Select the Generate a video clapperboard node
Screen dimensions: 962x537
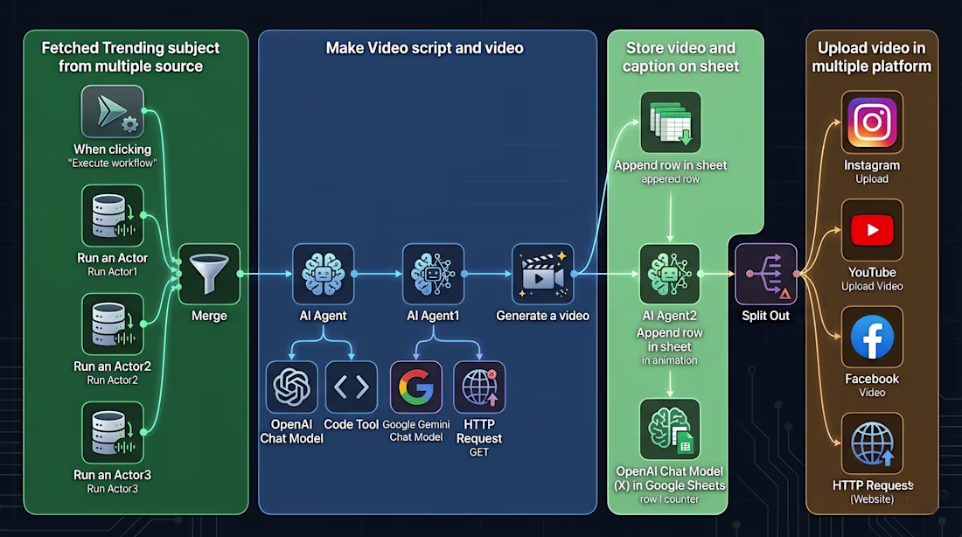point(543,274)
